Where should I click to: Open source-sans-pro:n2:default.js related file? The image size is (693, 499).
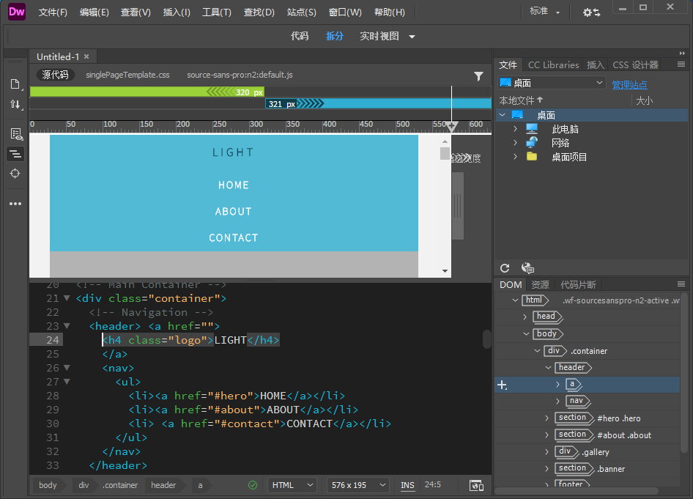[240, 75]
